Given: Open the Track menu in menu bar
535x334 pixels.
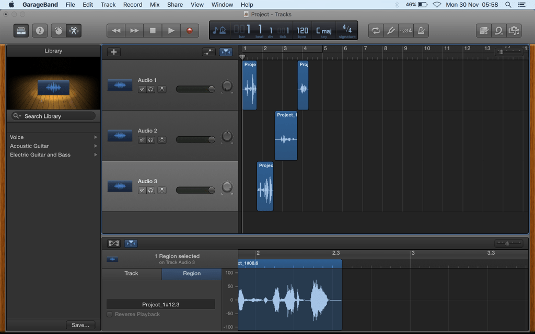Looking at the screenshot, I should 108,5.
